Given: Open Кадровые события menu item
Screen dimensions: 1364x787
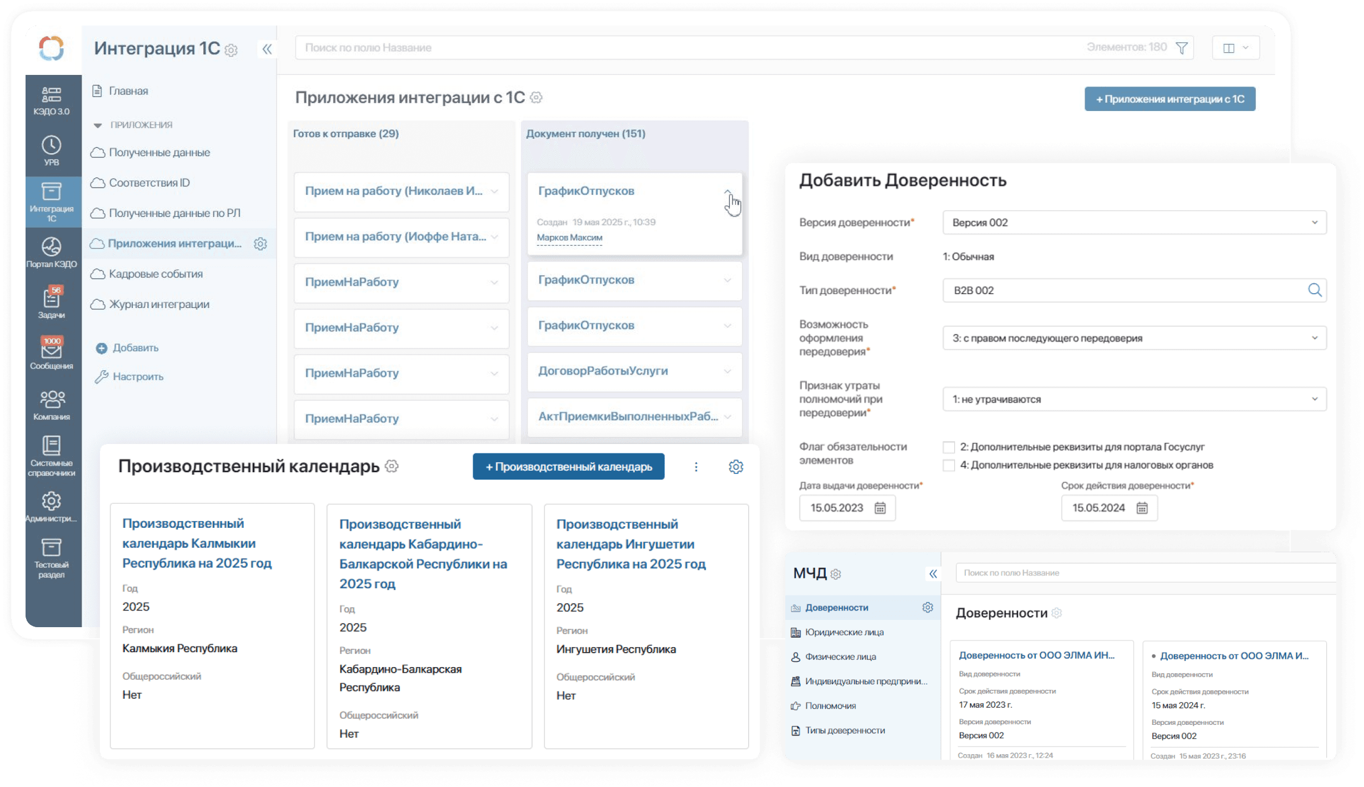Looking at the screenshot, I should coord(156,274).
